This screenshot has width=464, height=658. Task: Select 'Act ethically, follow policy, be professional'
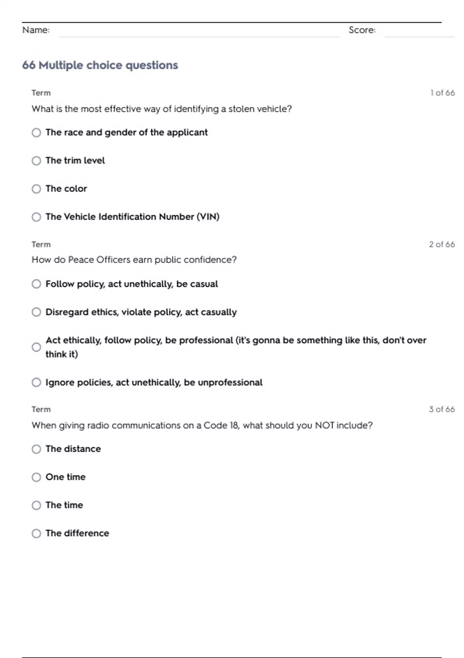coord(36,347)
